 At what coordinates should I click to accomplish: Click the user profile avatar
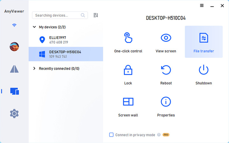(14, 47)
